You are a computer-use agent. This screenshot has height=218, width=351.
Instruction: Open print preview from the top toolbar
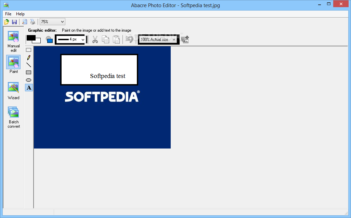tap(25, 22)
